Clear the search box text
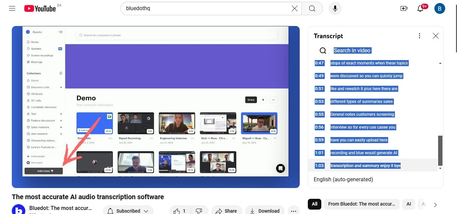This screenshot has height=214, width=457. point(294,8)
